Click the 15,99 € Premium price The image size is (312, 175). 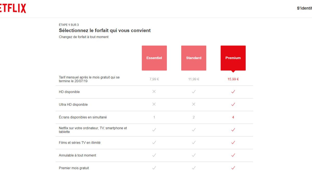[x=233, y=79]
